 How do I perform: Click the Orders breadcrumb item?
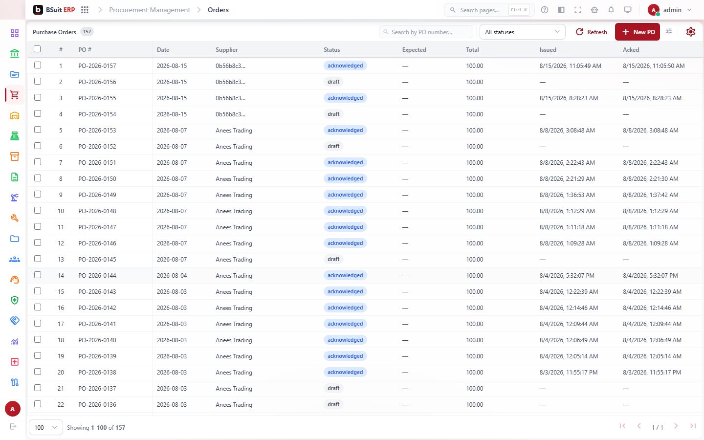click(x=218, y=10)
